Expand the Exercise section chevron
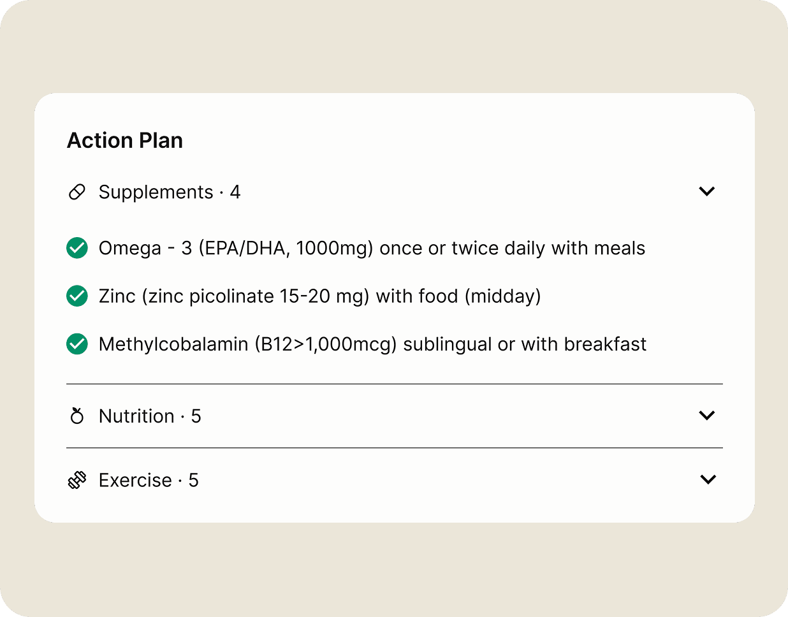This screenshot has height=617, width=788. pyautogui.click(x=708, y=479)
